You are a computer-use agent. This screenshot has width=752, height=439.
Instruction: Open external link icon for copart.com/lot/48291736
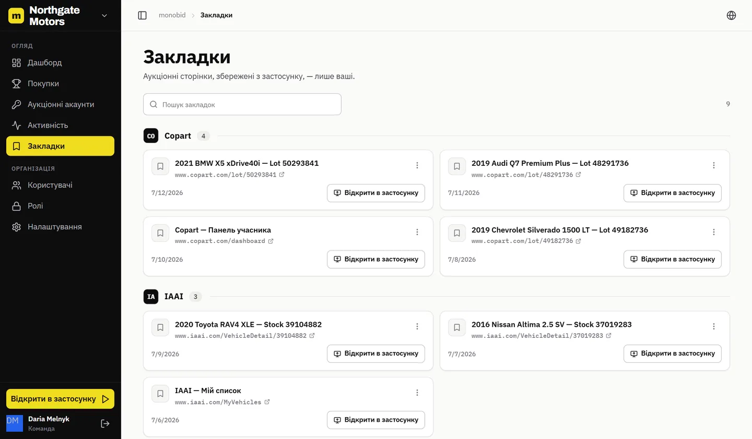578,175
